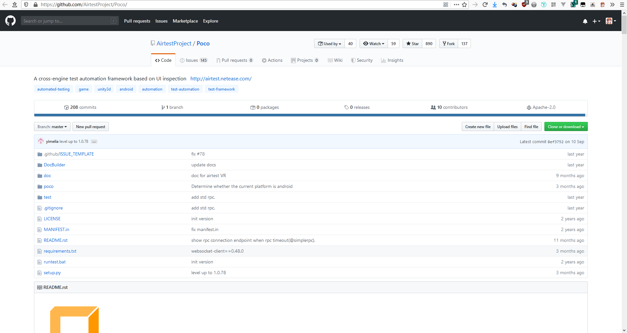The width and height of the screenshot is (627, 333).
Task: Open Insights via the graph icon
Action: point(384,60)
